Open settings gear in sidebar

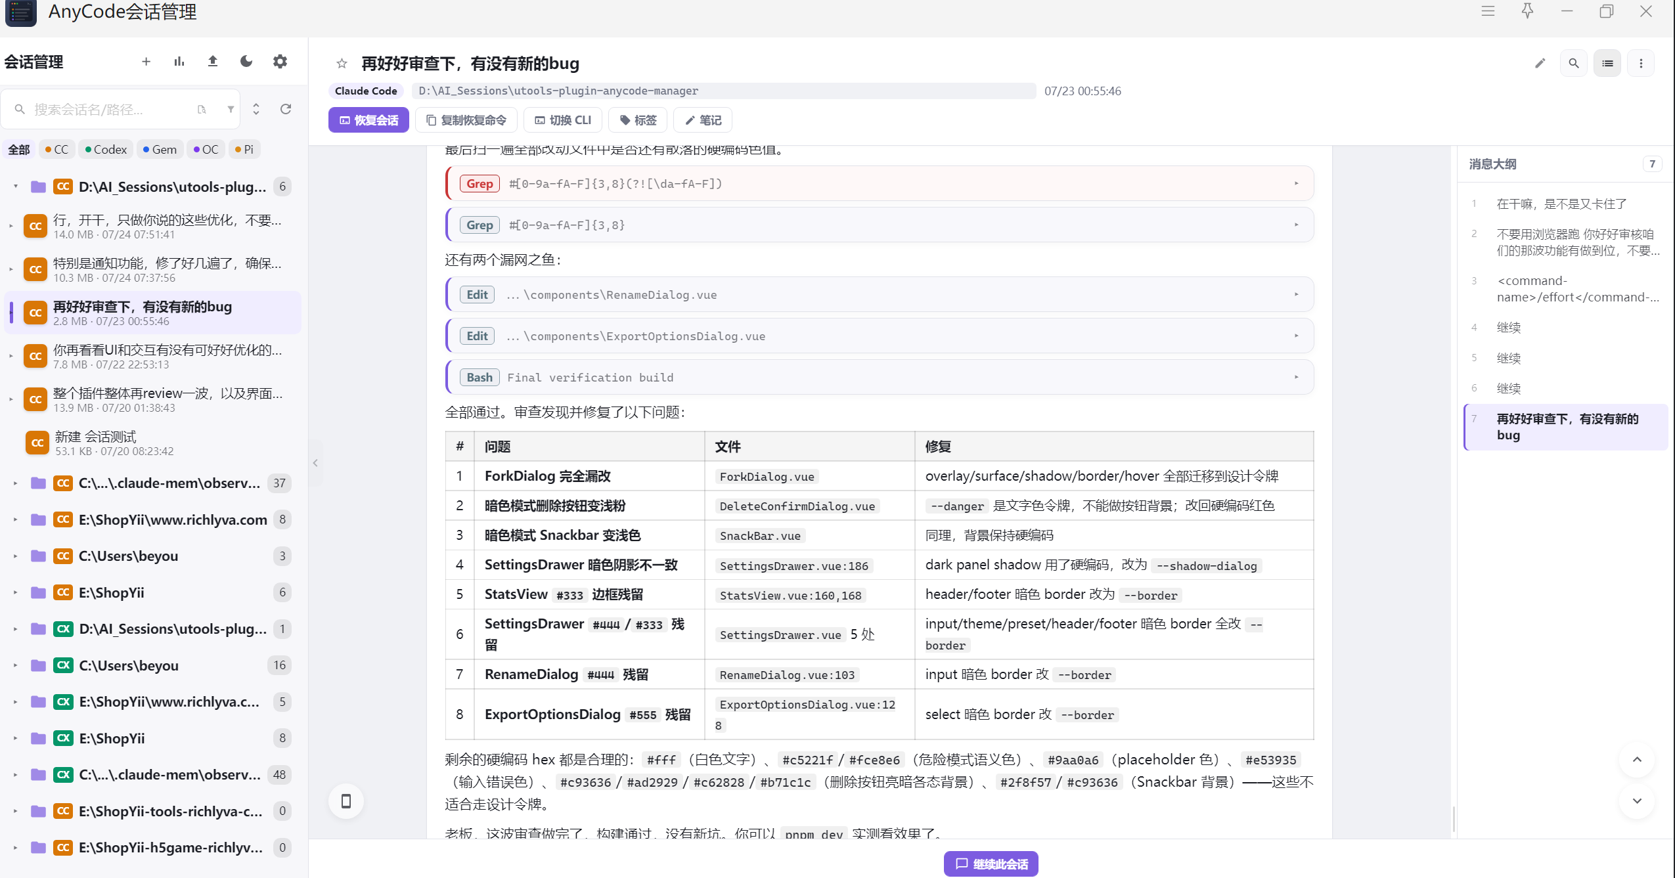(280, 62)
